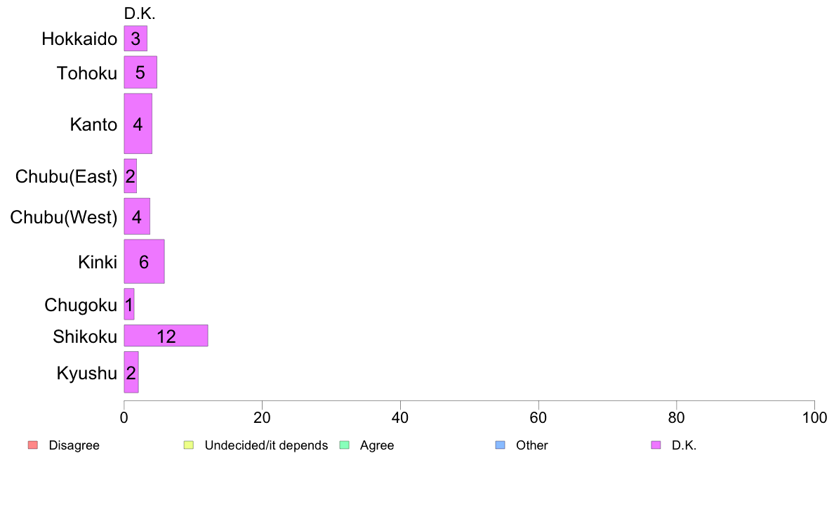The image size is (834, 517).
Task: Select the Kinki bar labeled 6
Action: (144, 261)
